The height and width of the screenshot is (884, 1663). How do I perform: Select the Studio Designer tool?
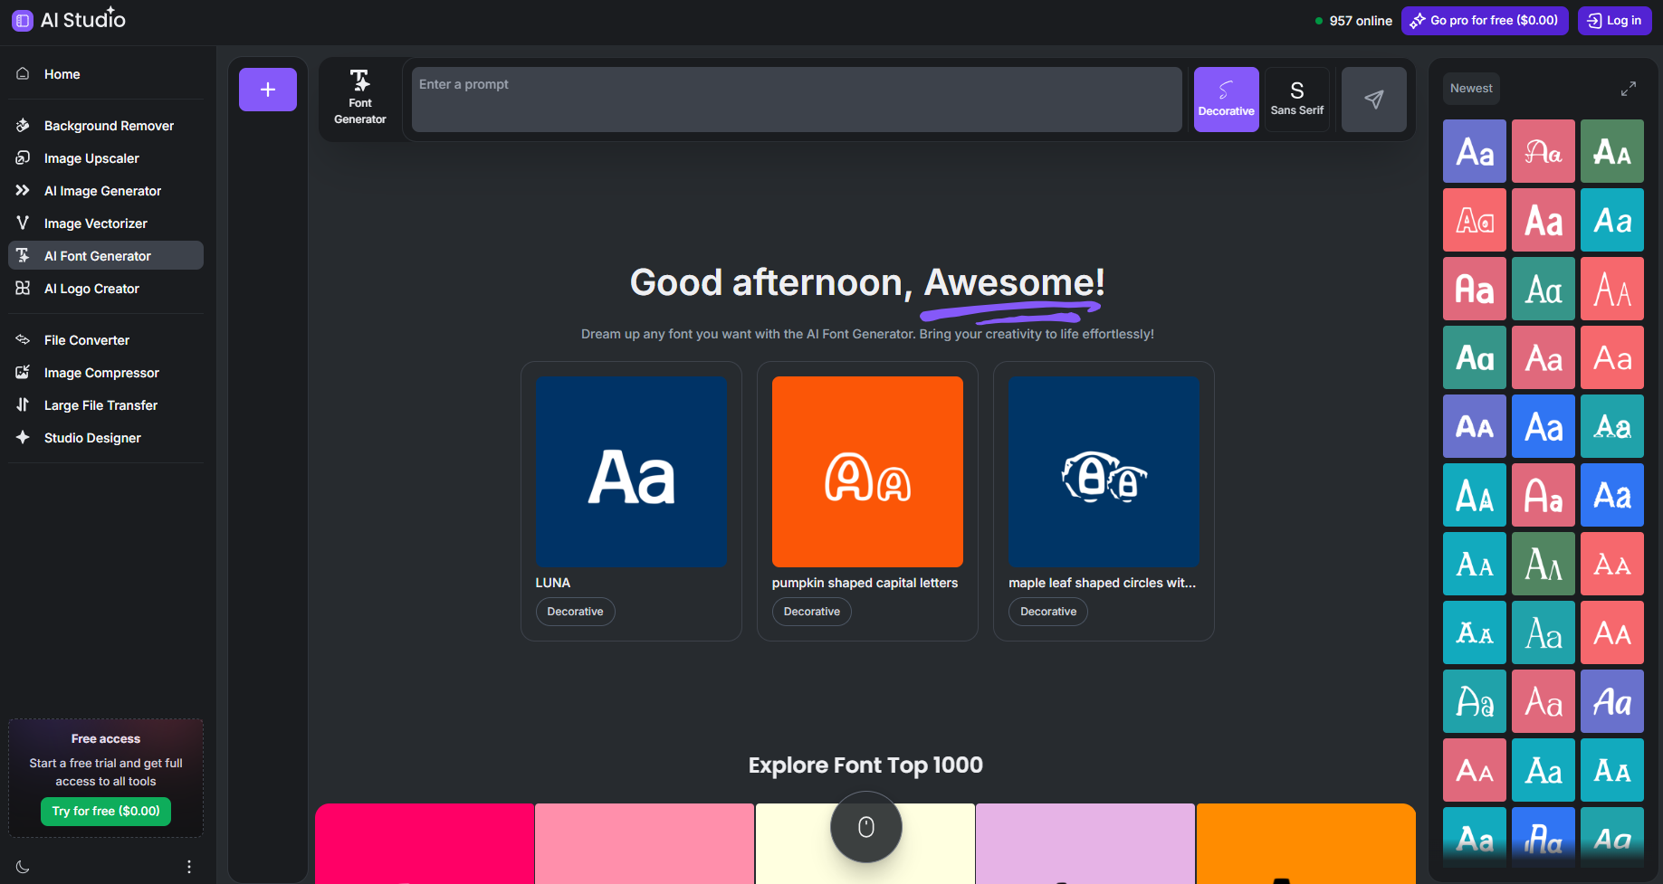(92, 437)
